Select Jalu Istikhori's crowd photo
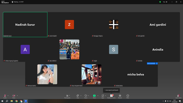This screenshot has width=183, height=103. pos(69,49)
